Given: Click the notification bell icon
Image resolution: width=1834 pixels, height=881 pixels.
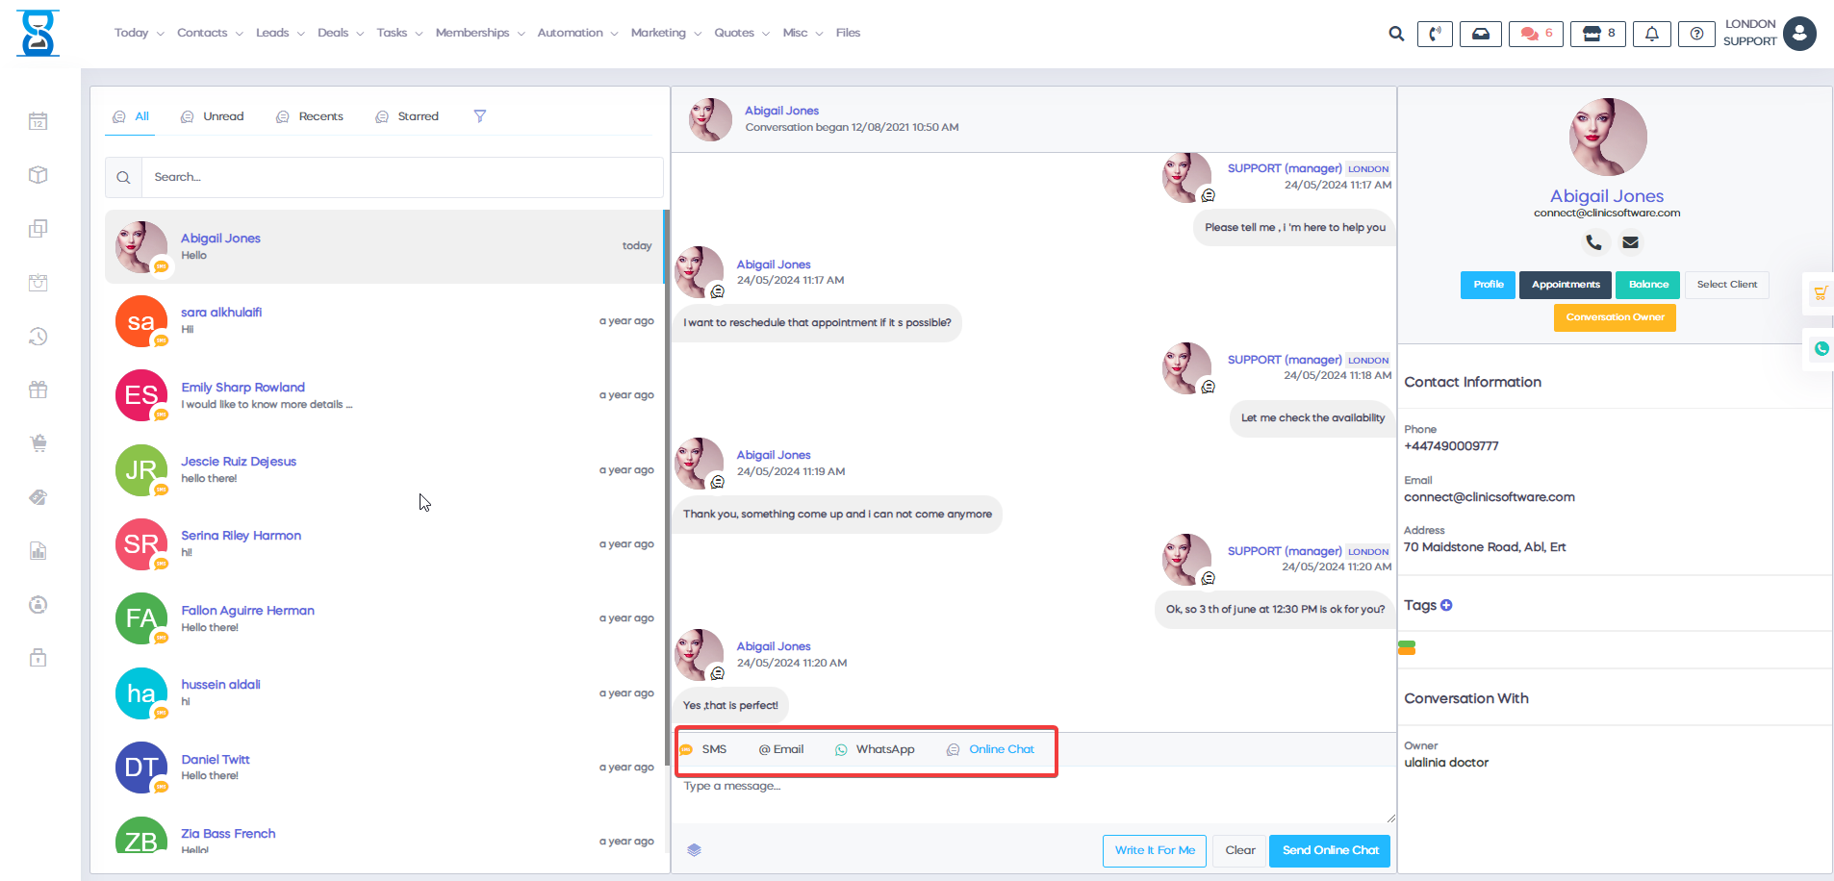Looking at the screenshot, I should click(1651, 34).
